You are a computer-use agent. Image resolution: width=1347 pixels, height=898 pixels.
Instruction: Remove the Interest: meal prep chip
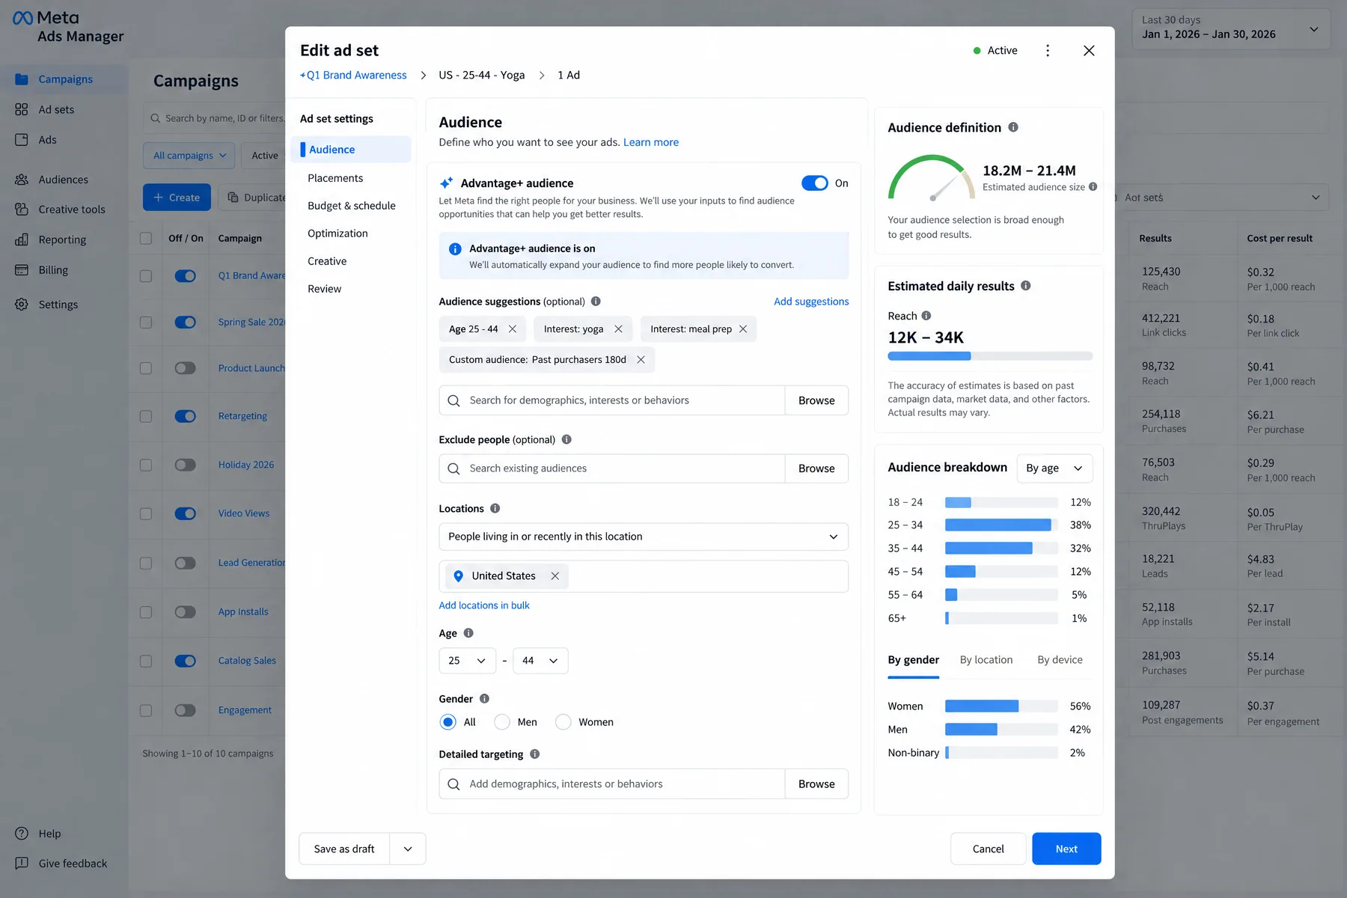click(743, 329)
